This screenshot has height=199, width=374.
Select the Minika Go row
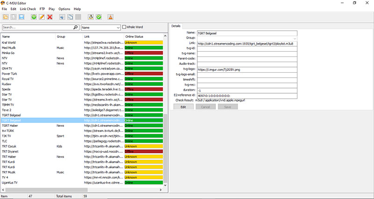click(x=82, y=53)
